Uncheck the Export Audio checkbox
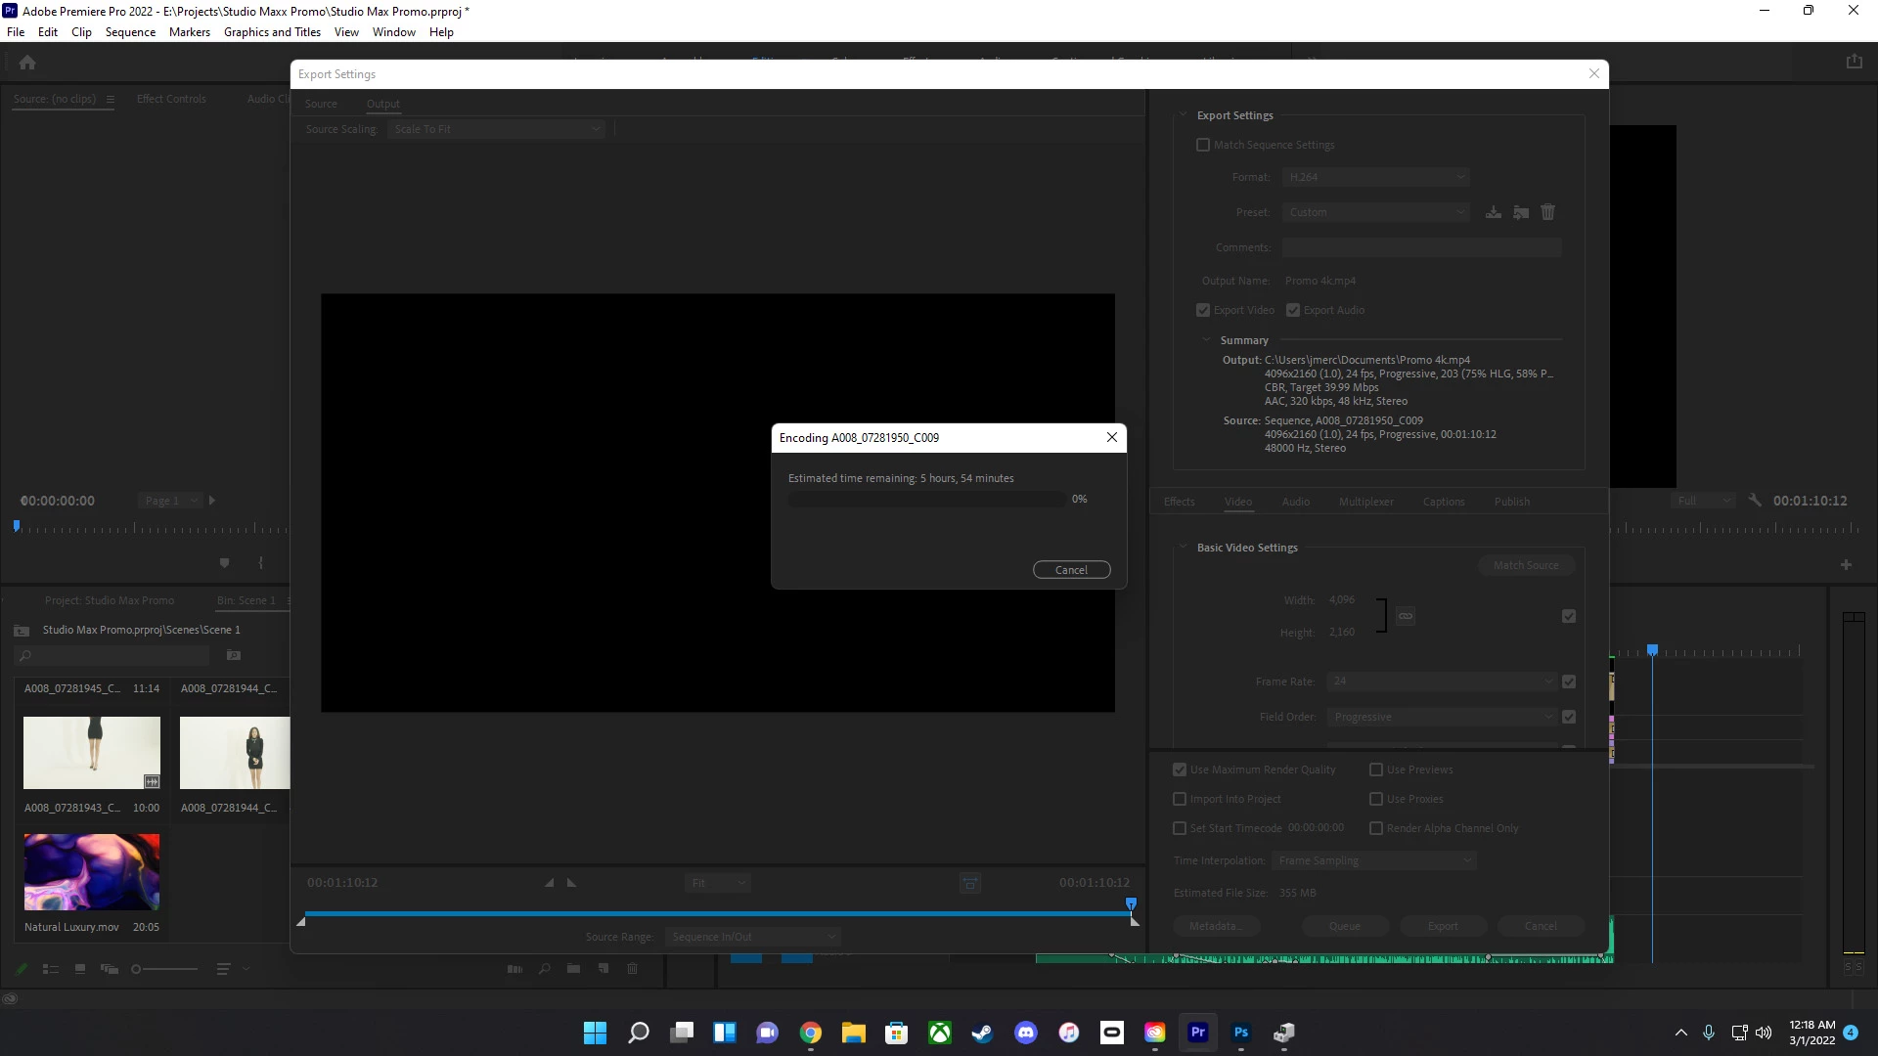Screen dimensions: 1878x1056 pyautogui.click(x=1293, y=310)
